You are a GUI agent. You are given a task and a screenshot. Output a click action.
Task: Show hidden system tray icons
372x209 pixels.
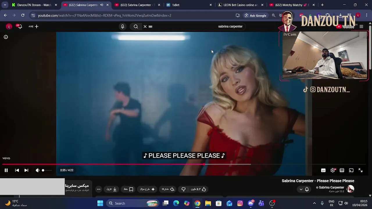314,203
